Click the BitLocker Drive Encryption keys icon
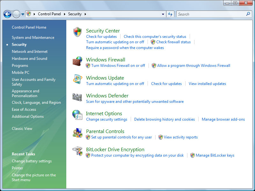 (x=77, y=151)
